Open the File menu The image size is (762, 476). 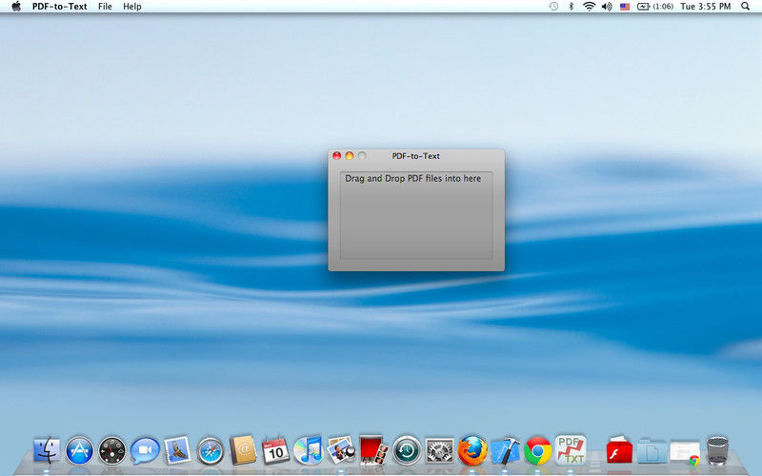pos(105,7)
